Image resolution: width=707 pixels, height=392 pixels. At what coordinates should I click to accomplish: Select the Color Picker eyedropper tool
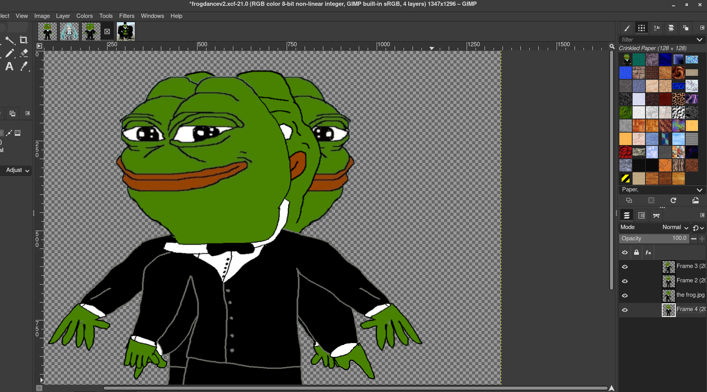(24, 66)
